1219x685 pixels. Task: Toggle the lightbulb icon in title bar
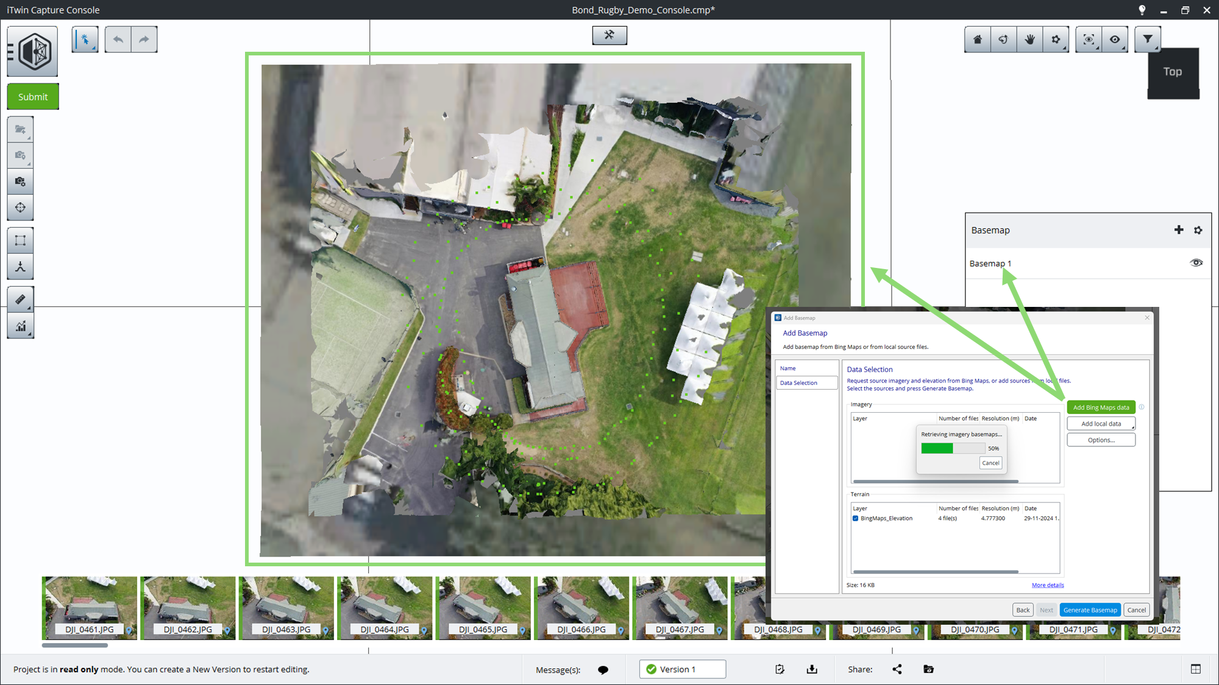[1142, 10]
